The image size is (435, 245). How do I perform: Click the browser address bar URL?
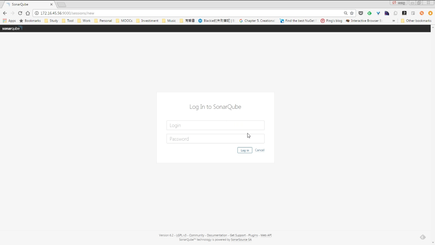(x=67, y=13)
